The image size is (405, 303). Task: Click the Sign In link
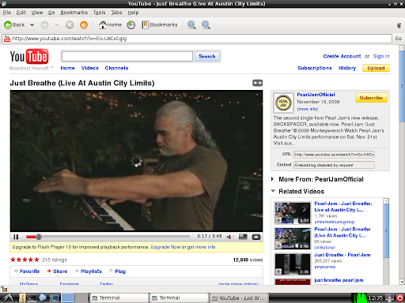pos(381,56)
